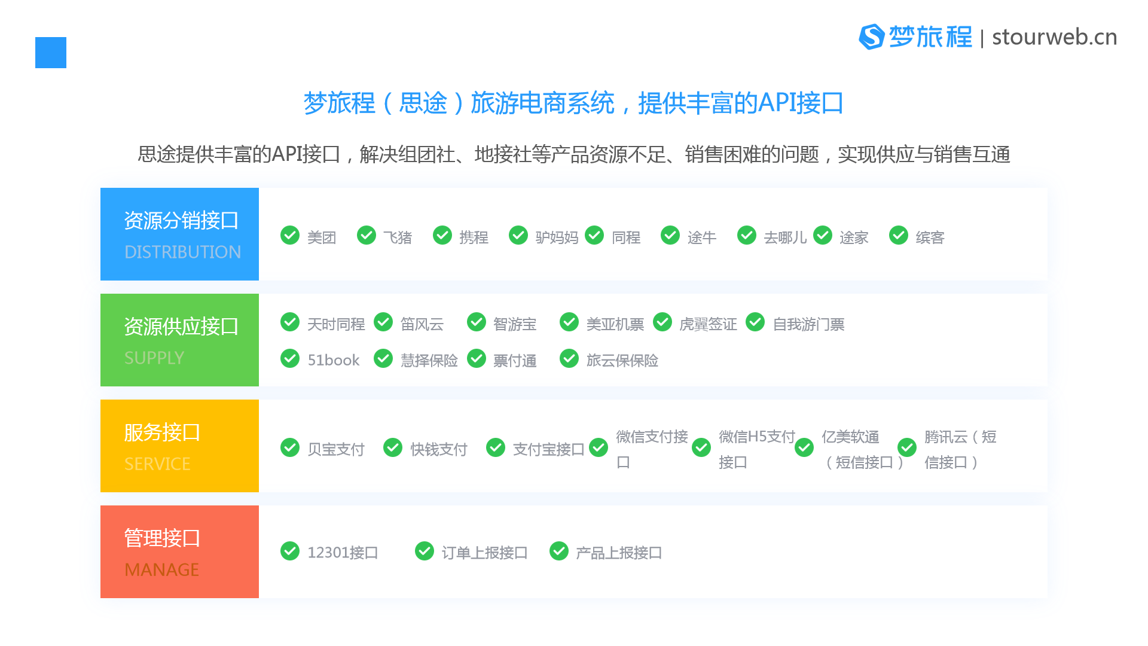Viewport: 1148px width, 646px height.
Task: Click the 快钱支付 label
Action: coord(439,449)
